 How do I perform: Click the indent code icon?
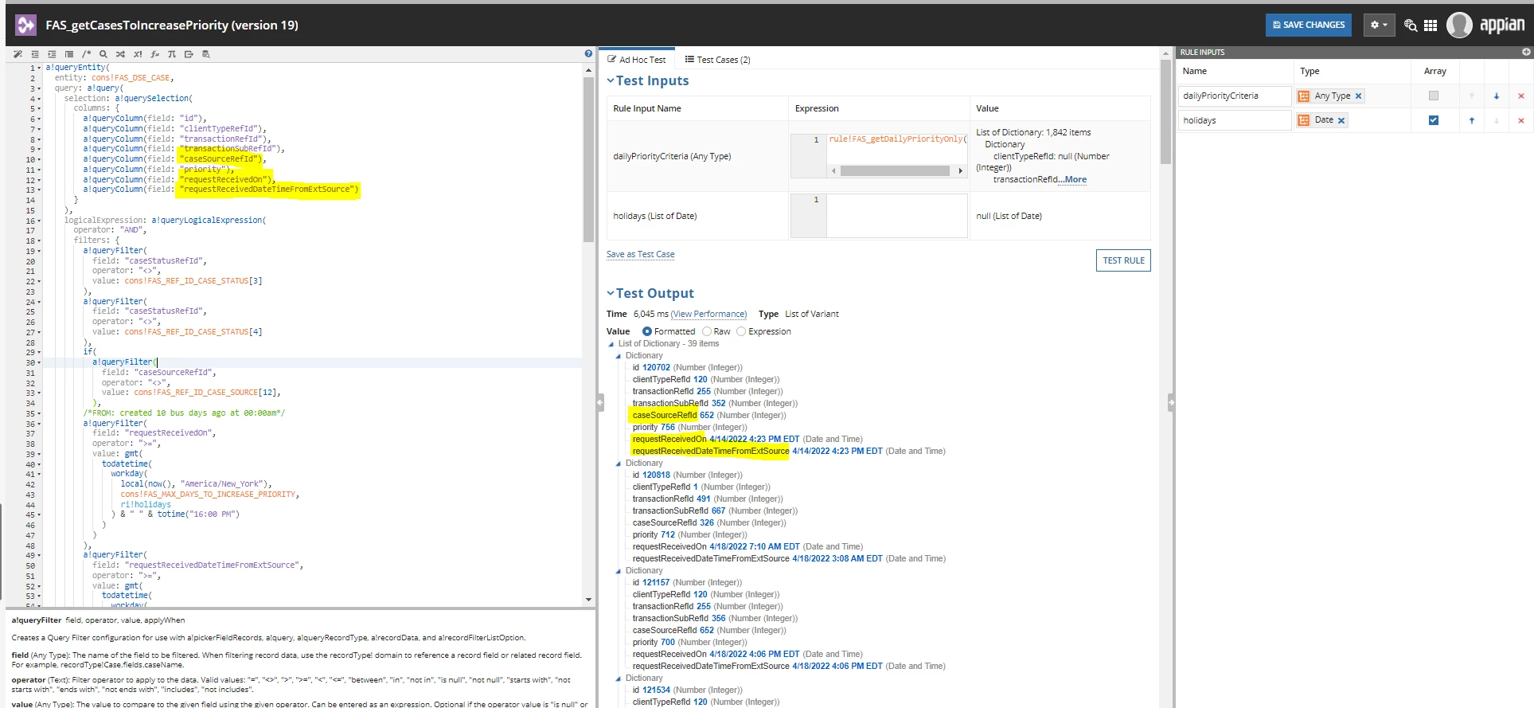click(52, 54)
